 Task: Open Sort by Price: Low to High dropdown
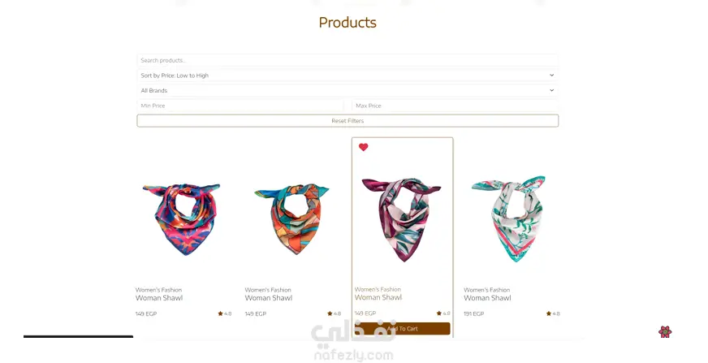[x=348, y=76]
